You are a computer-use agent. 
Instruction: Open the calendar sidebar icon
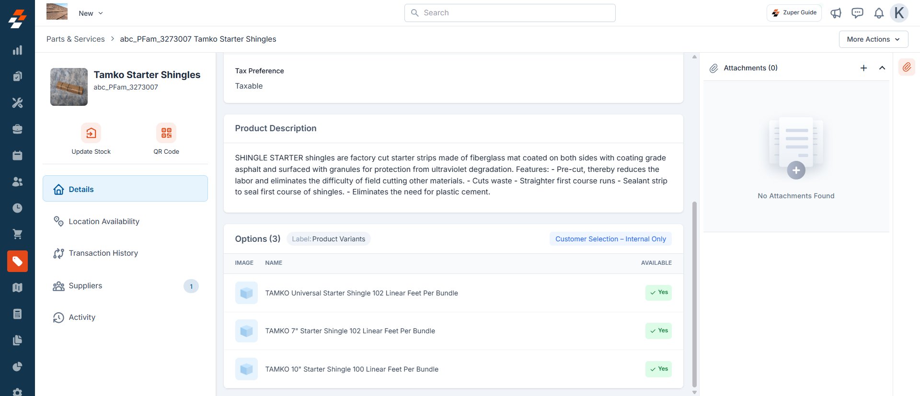coord(17,156)
